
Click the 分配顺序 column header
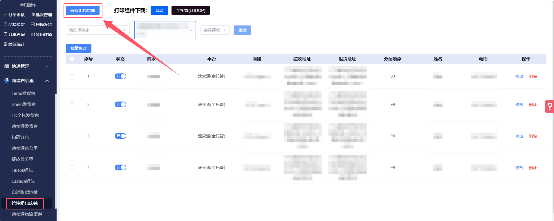click(x=393, y=59)
